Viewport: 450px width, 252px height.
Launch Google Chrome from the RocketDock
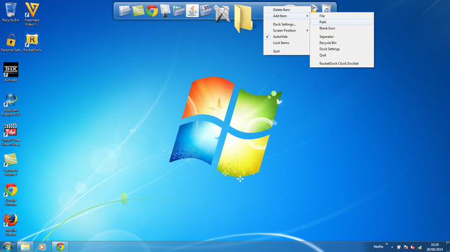point(152,11)
